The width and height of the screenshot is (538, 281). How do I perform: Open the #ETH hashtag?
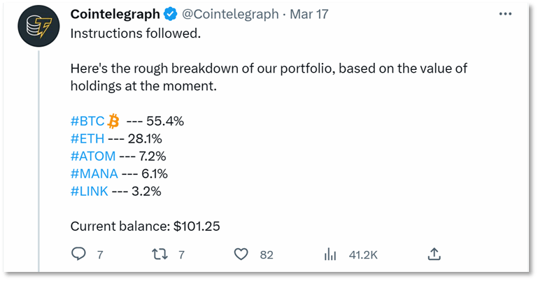(87, 138)
